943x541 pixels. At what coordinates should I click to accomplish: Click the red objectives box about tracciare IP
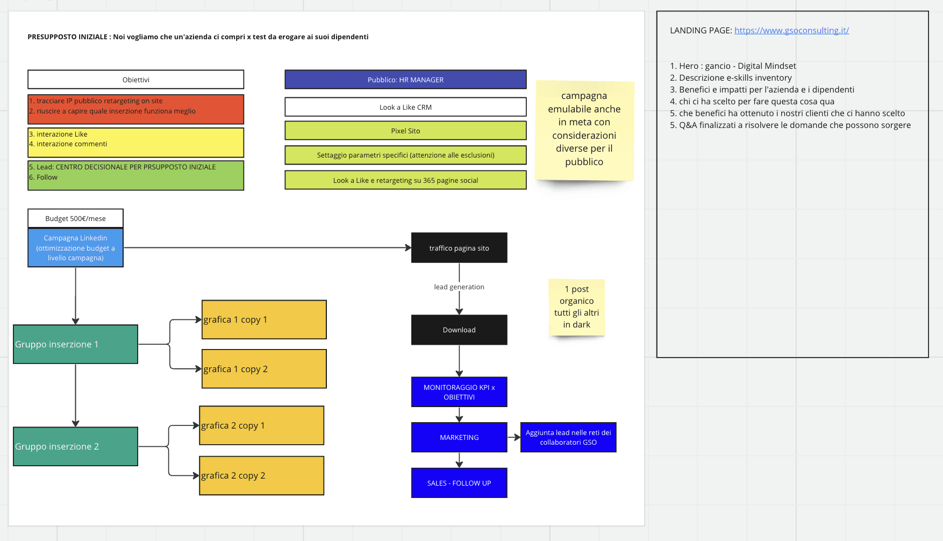135,109
